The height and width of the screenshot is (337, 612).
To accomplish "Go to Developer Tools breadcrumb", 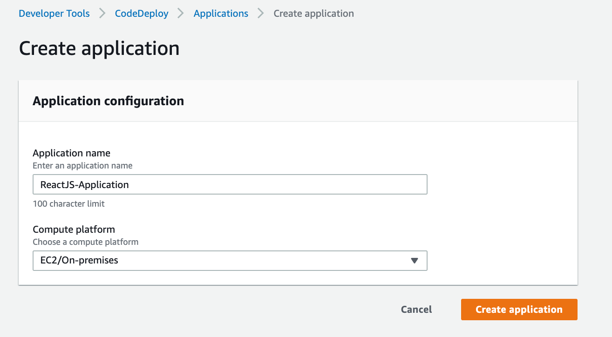I will pos(54,13).
